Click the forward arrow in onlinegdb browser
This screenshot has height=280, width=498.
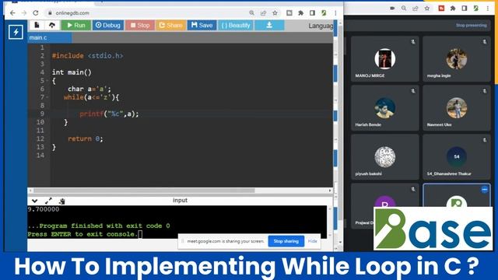[24, 13]
